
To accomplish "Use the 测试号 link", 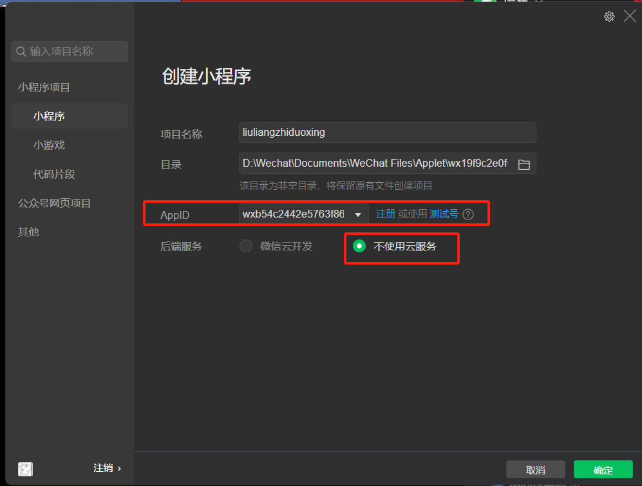I will [444, 214].
